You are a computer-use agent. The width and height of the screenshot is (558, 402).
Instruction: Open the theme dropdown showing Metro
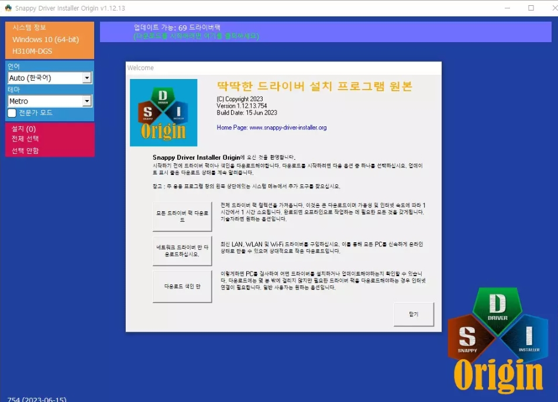point(50,101)
